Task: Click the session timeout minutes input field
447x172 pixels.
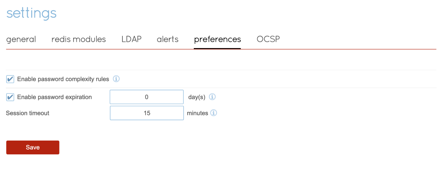Action: pyautogui.click(x=147, y=113)
